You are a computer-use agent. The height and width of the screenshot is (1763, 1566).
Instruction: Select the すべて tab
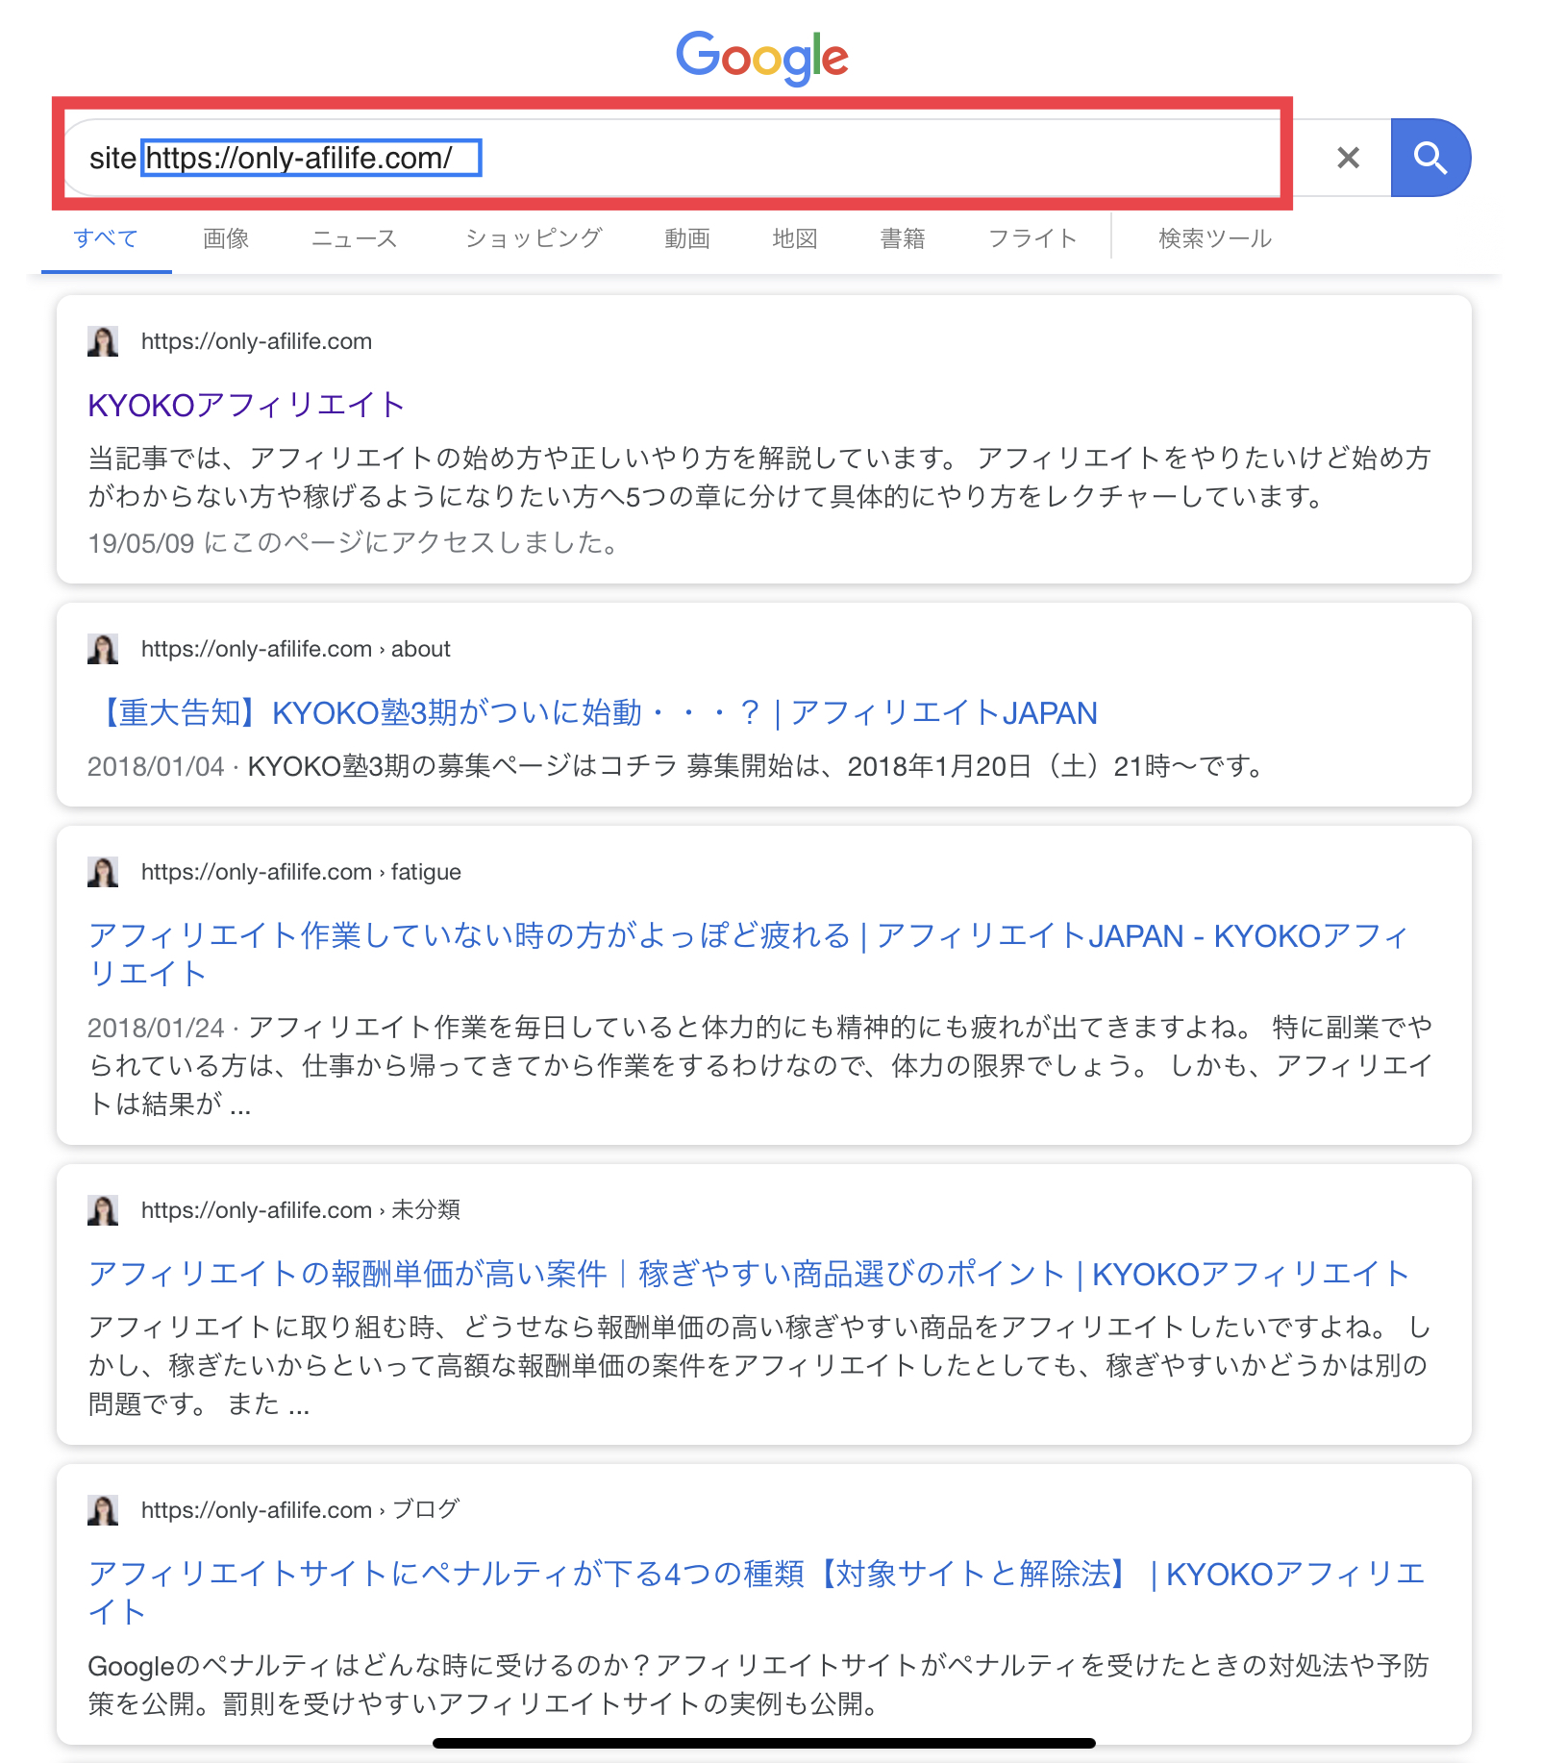(x=106, y=238)
